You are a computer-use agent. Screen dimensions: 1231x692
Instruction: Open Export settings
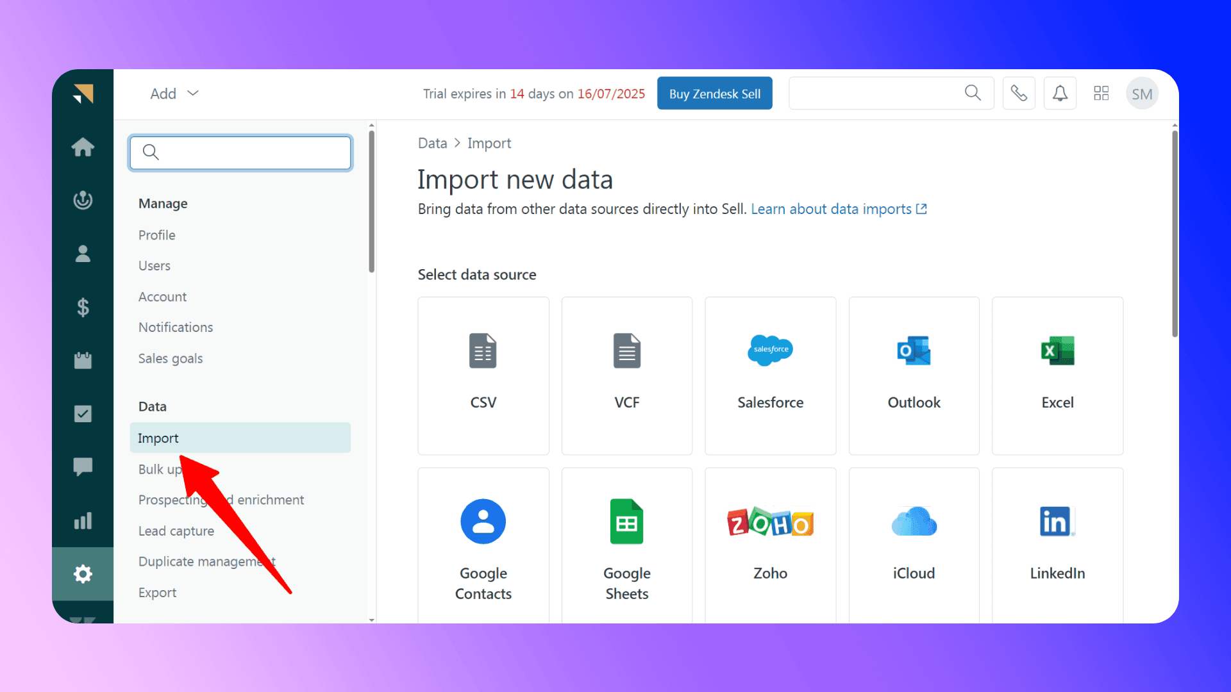(158, 593)
